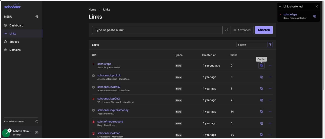Open the schooner.io/dtas2 link

pyautogui.click(x=109, y=87)
